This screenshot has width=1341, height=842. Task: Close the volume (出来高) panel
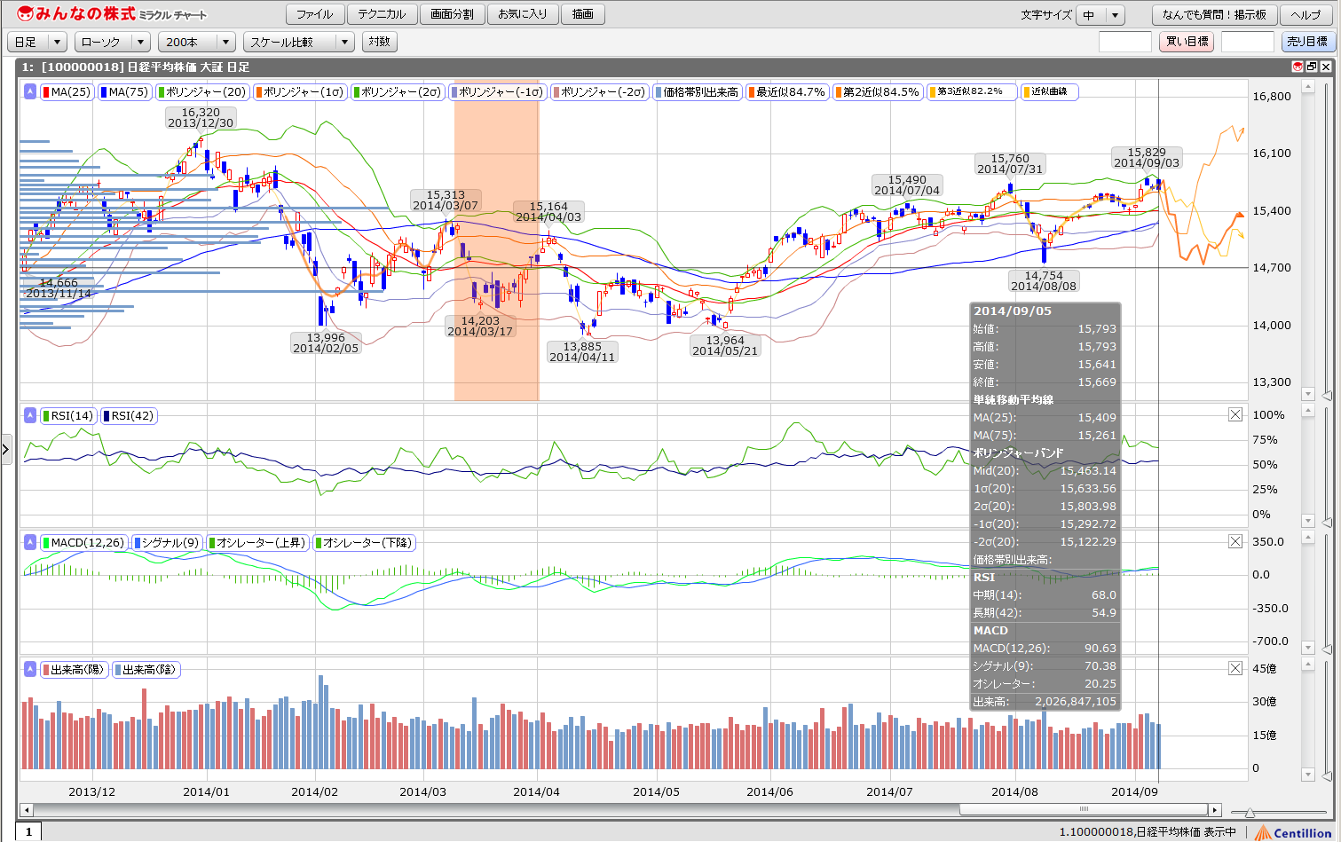(x=1235, y=668)
